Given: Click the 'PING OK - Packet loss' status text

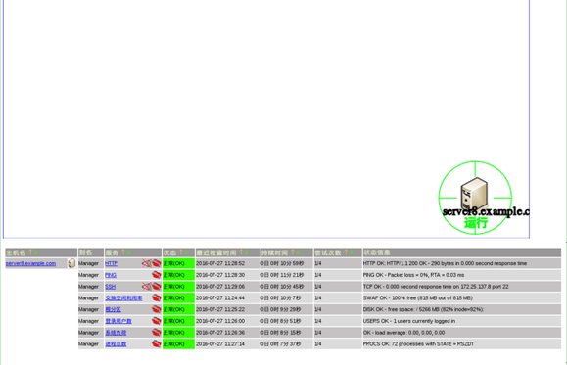Looking at the screenshot, I should click(x=413, y=275).
